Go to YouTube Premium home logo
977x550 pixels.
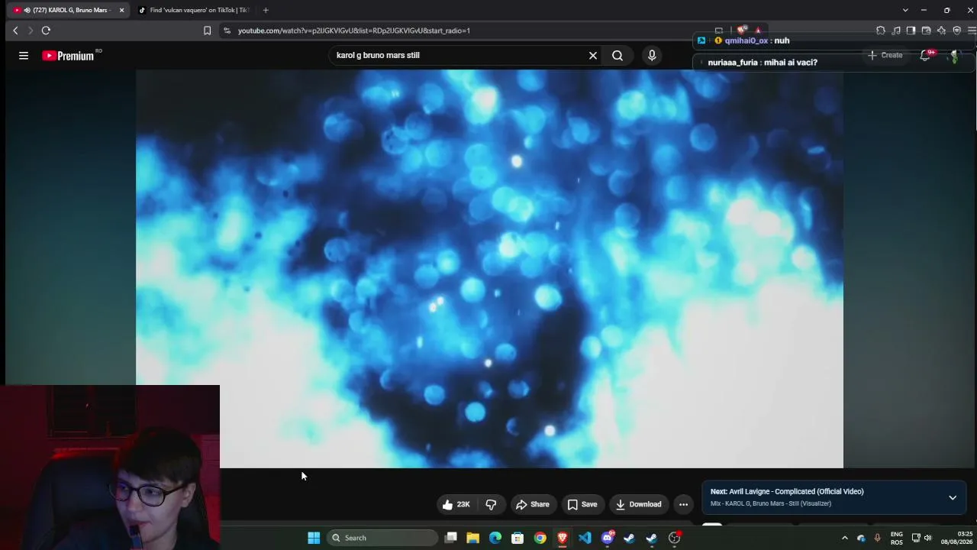point(69,56)
